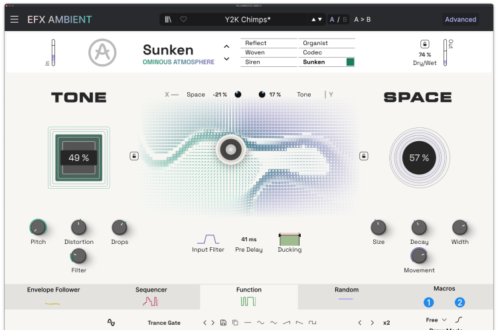
Task: Open the Input Filter shape icon
Action: (x=208, y=239)
